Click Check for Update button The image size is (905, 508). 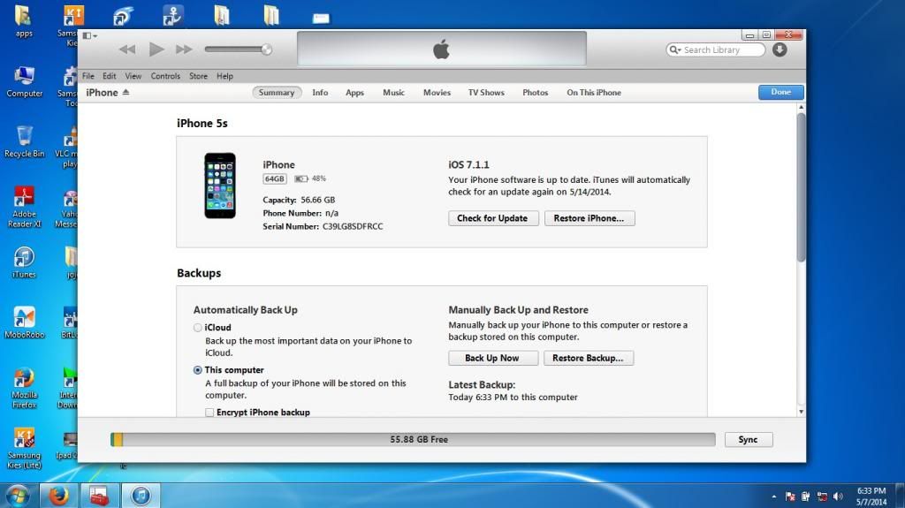point(493,218)
